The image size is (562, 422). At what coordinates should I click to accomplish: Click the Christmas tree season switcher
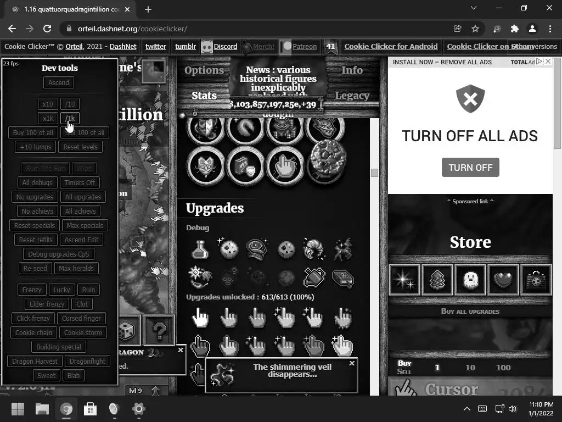437,280
